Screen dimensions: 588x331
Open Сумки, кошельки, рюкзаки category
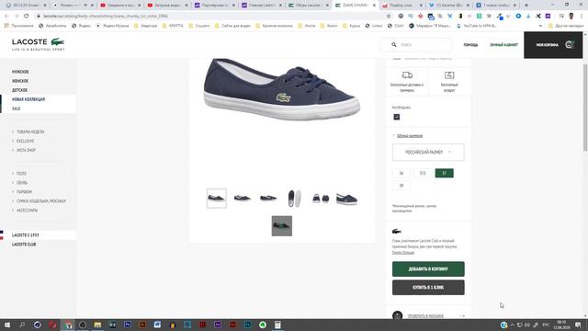pyautogui.click(x=40, y=201)
